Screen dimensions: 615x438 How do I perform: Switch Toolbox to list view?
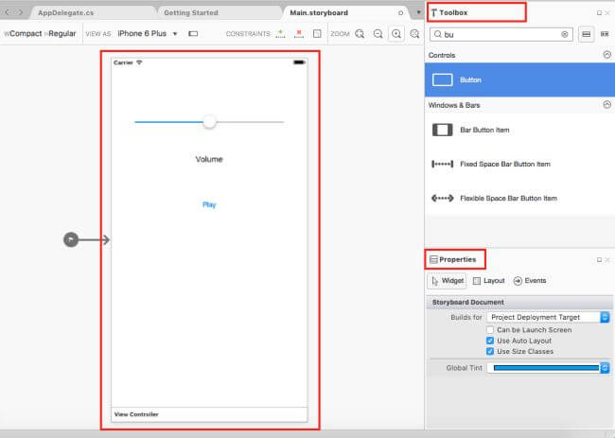click(586, 34)
